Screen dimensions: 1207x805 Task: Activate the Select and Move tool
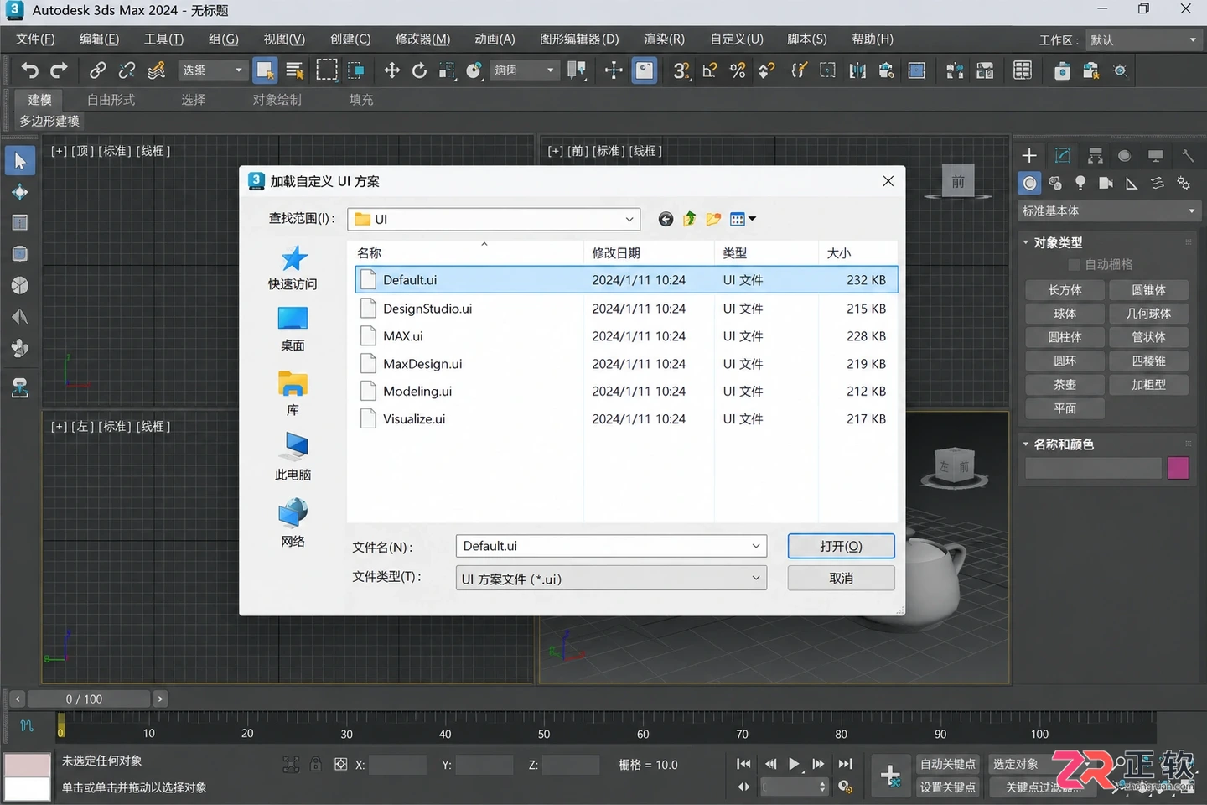pos(392,70)
